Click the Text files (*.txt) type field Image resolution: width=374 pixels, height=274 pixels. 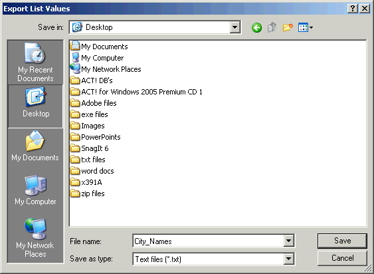point(208,259)
